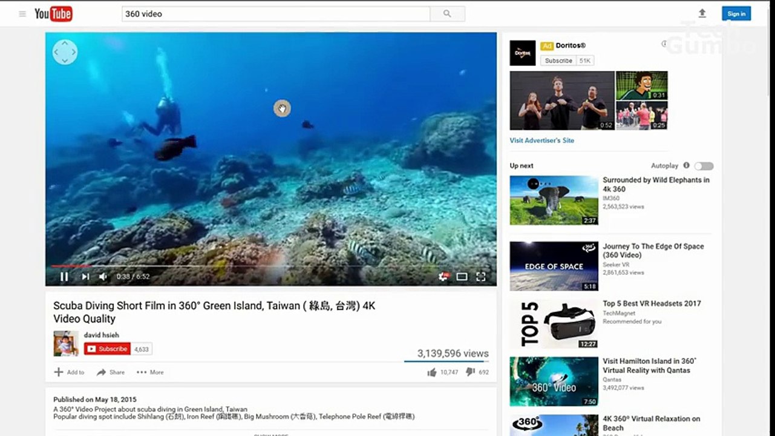Click the 360 video search field

pos(276,14)
